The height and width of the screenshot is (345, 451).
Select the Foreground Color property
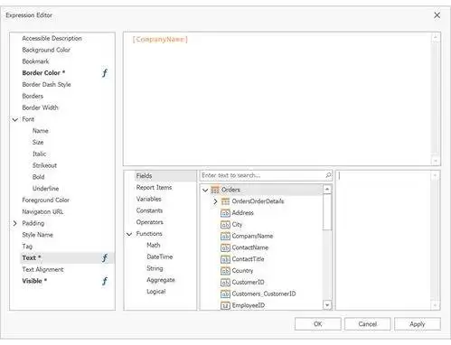(45, 200)
